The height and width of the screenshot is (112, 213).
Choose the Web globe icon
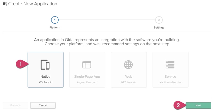(128, 65)
